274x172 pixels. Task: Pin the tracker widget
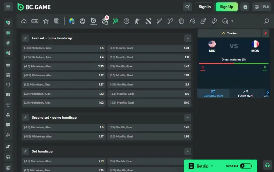point(265,33)
